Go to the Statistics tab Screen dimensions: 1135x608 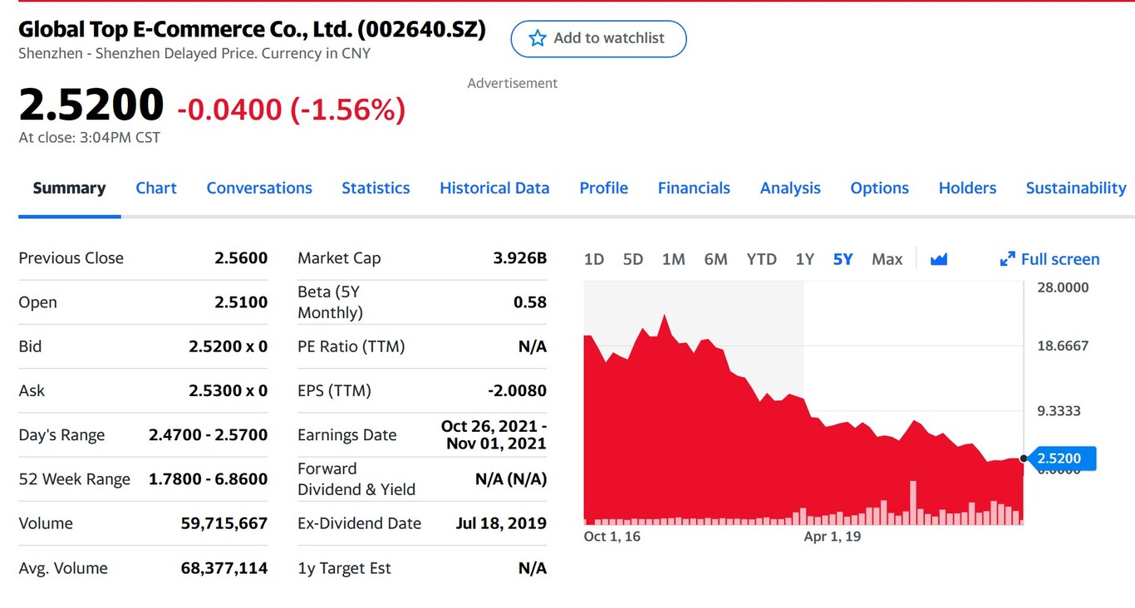(376, 188)
